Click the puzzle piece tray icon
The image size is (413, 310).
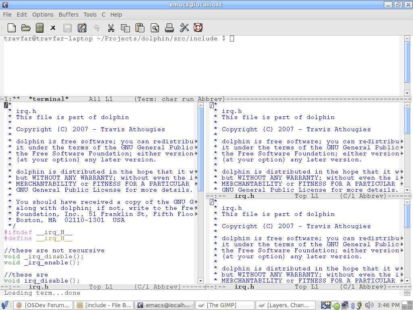pos(326,305)
